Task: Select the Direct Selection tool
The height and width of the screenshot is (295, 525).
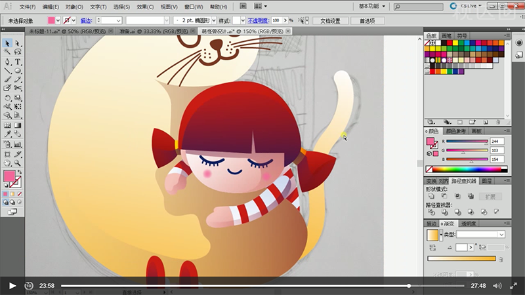Action: (x=18, y=43)
